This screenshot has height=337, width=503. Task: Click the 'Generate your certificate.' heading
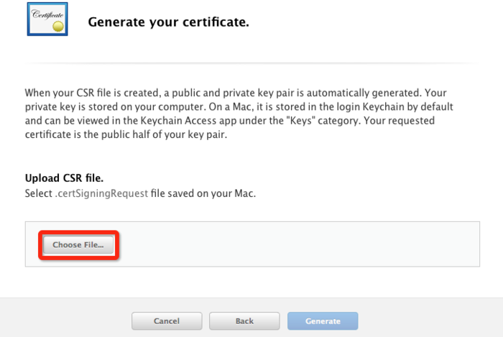(x=168, y=22)
